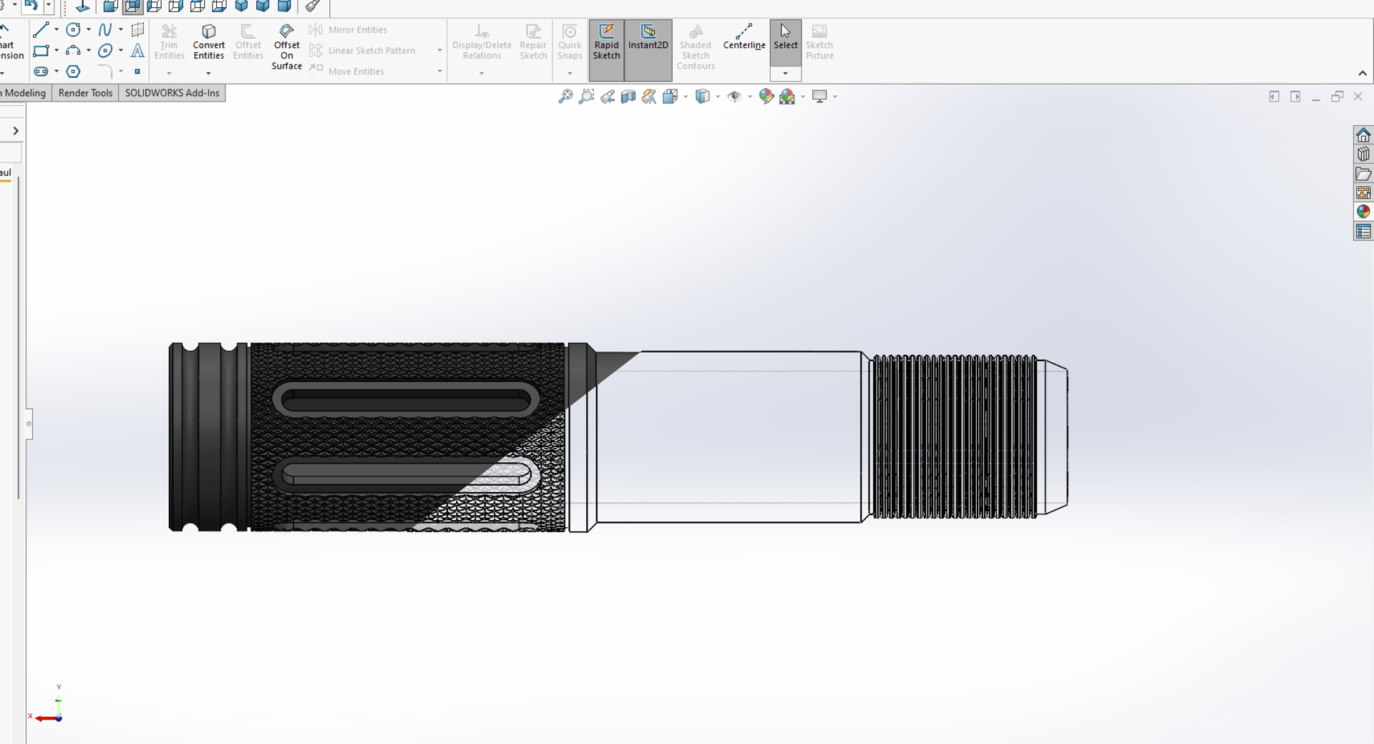Select the Polygon sketch tool

(x=73, y=72)
